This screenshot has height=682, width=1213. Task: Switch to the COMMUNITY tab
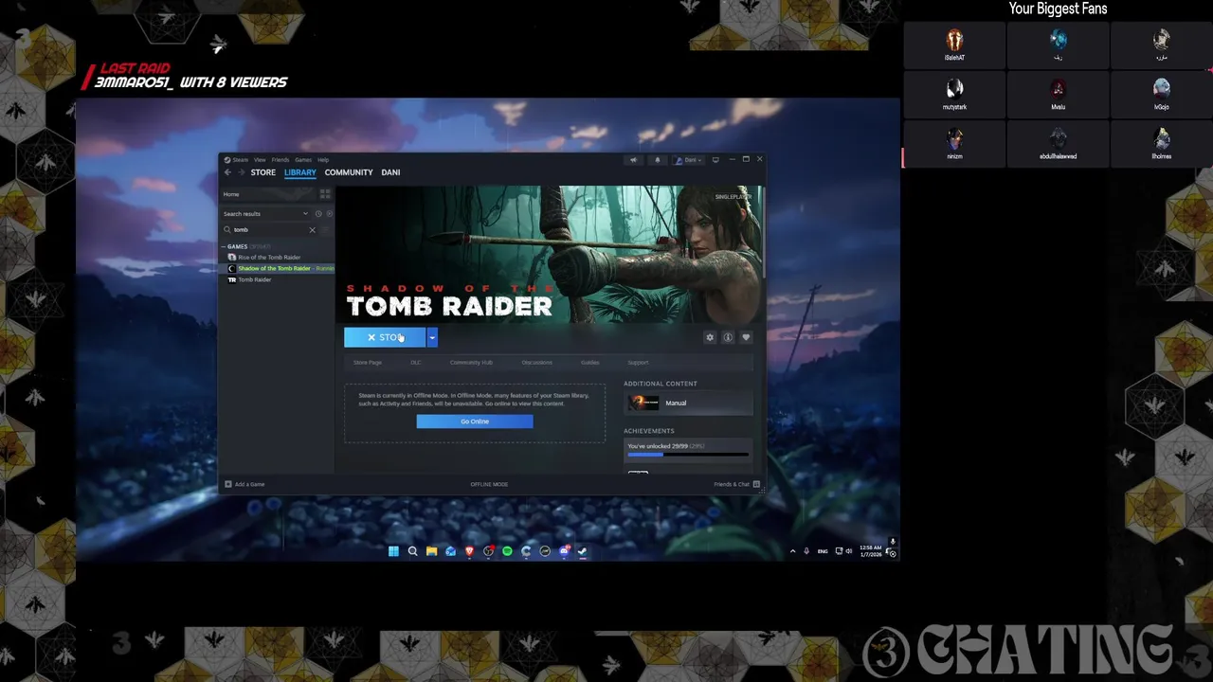click(349, 172)
